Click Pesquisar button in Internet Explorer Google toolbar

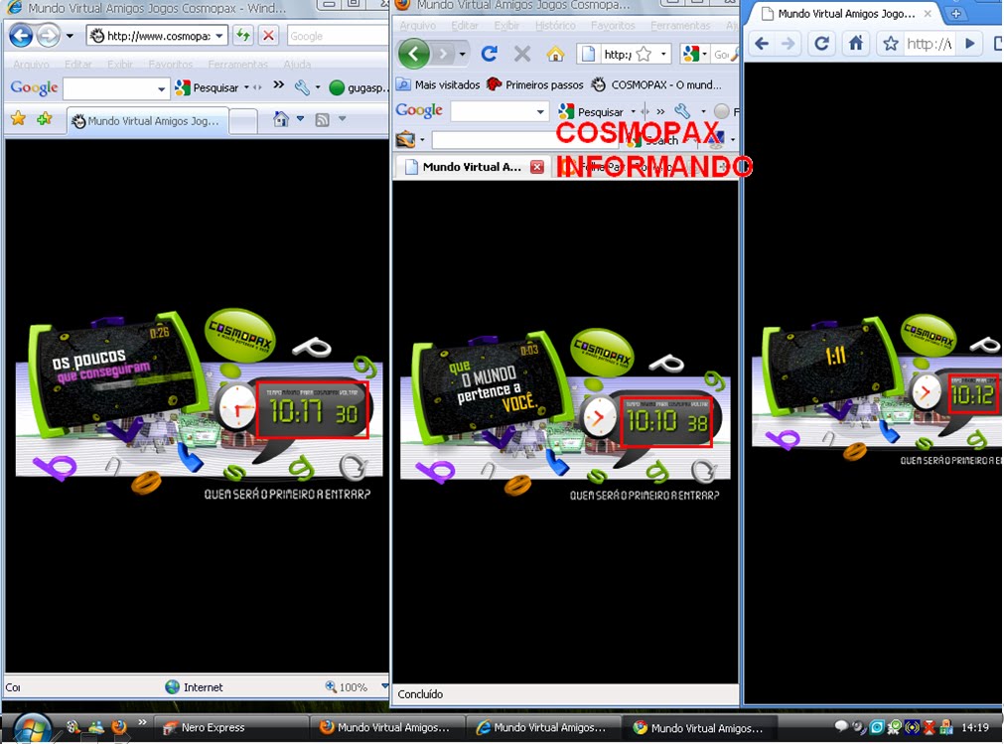(207, 87)
